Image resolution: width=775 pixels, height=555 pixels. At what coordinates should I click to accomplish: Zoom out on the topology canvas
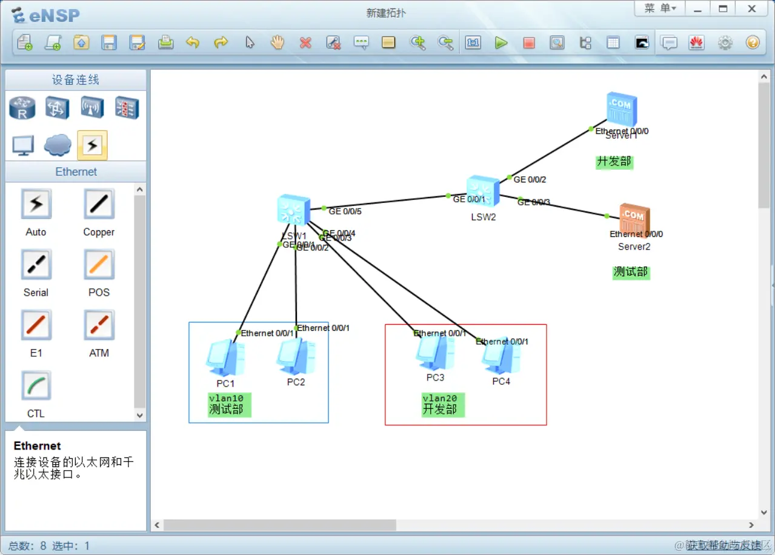(445, 42)
